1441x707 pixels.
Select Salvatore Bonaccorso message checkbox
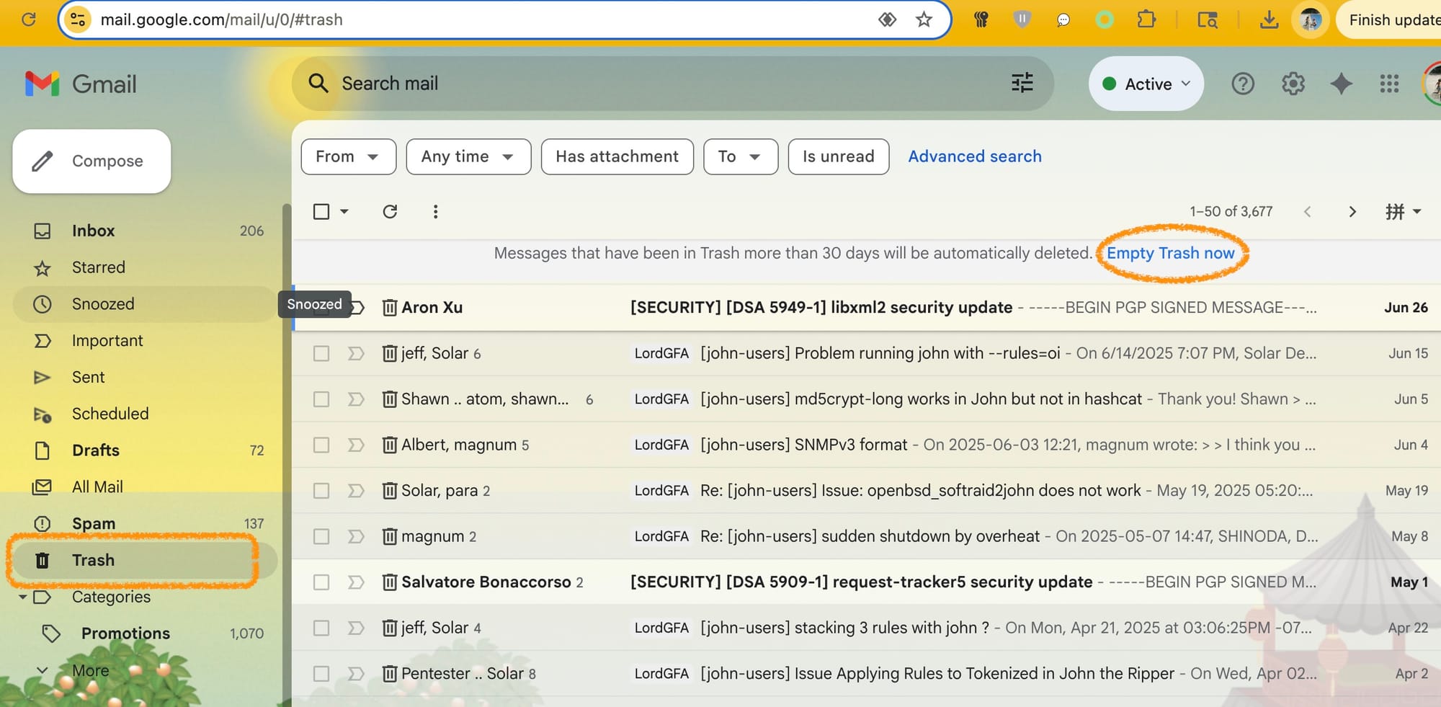(x=321, y=582)
